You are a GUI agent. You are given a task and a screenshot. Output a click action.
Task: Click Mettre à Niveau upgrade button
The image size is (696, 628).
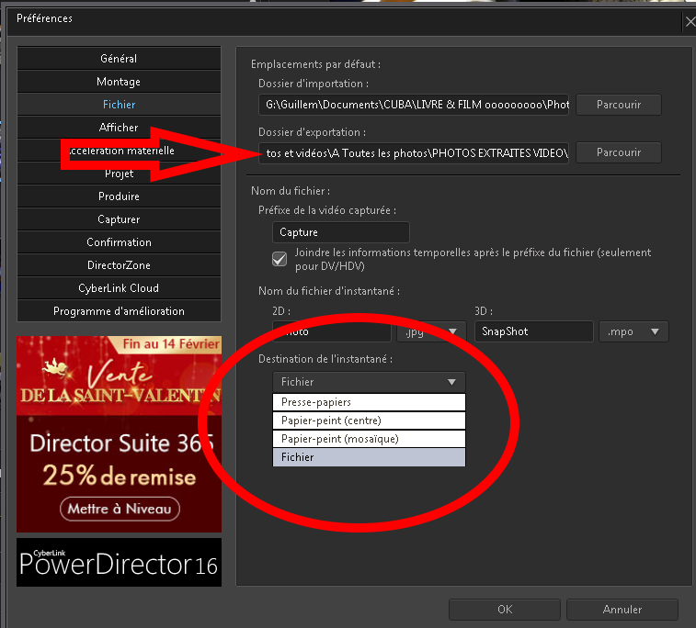[x=120, y=509]
